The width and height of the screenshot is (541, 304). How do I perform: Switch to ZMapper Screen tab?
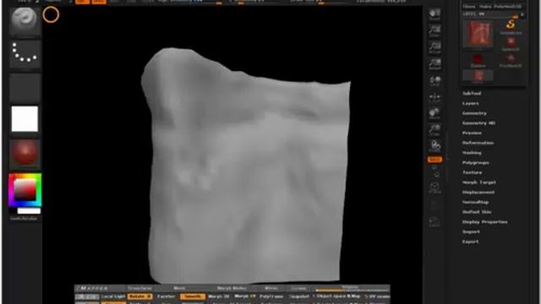298,288
